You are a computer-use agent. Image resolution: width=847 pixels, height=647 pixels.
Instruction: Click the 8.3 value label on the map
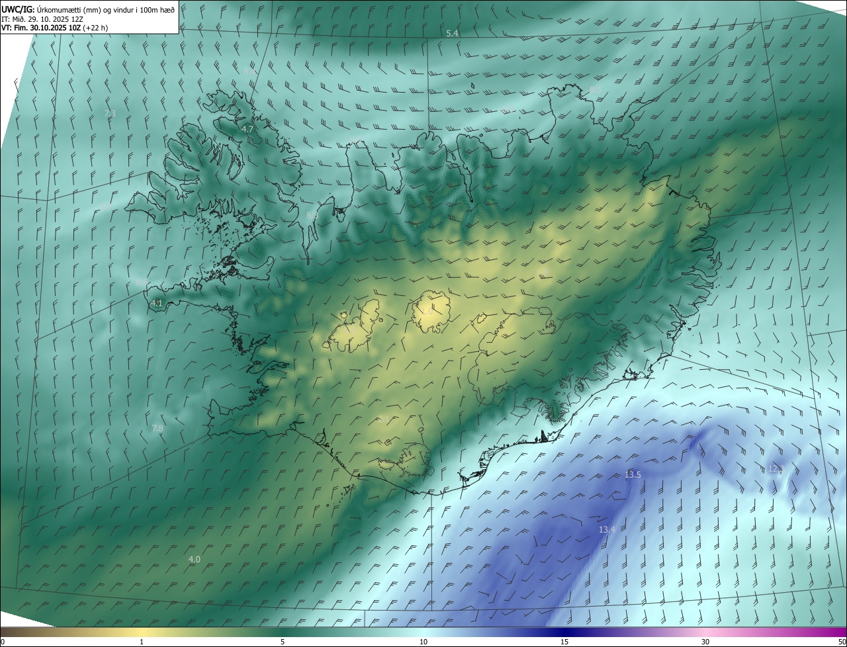(x=312, y=215)
